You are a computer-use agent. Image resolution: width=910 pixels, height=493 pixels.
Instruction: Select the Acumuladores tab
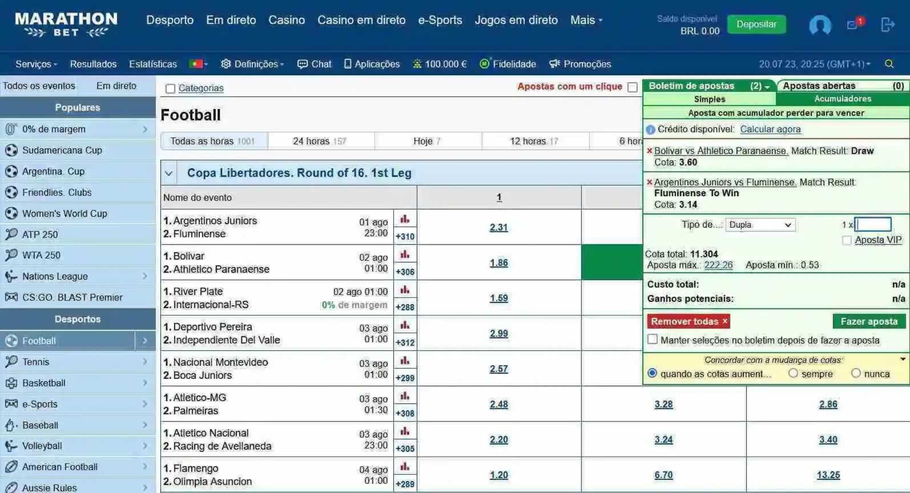(843, 99)
